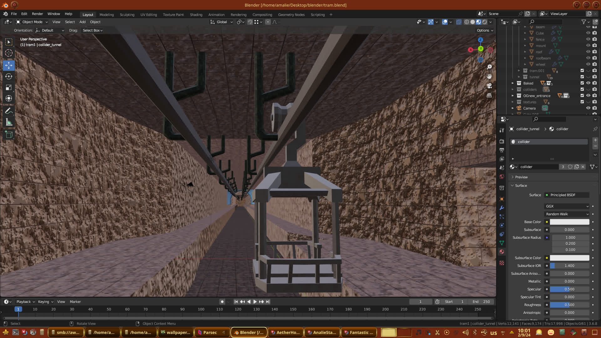Open the Object Mode dropdown
The width and height of the screenshot is (601, 338).
32,22
